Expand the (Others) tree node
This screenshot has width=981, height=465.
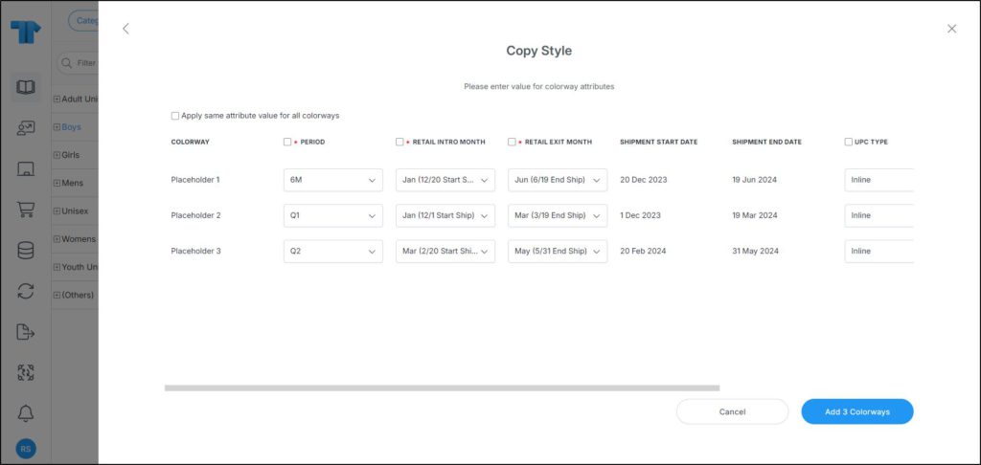click(x=57, y=295)
